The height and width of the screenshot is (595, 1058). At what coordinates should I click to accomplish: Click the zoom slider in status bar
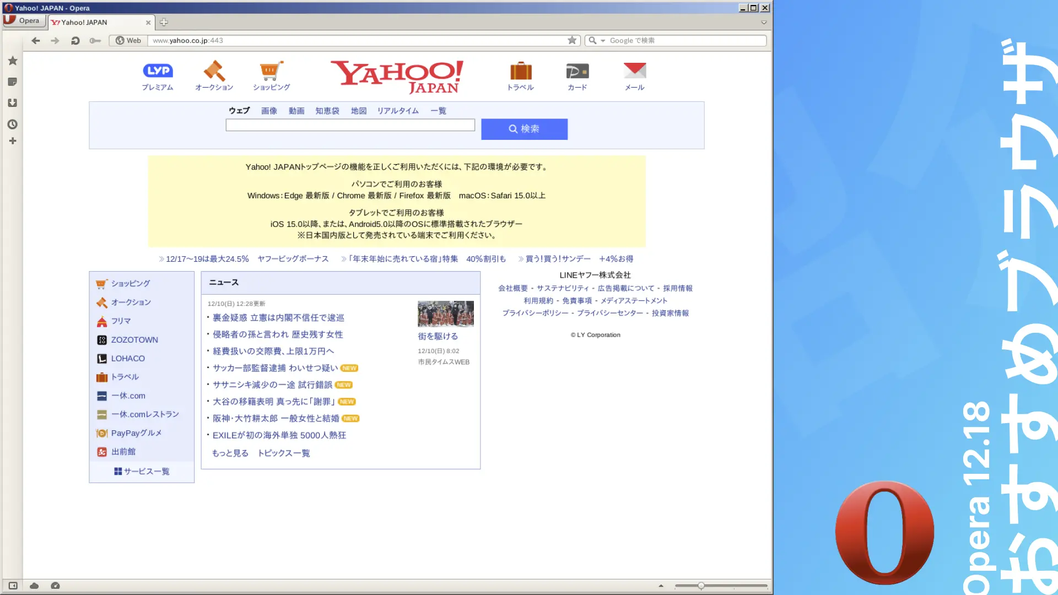701,586
